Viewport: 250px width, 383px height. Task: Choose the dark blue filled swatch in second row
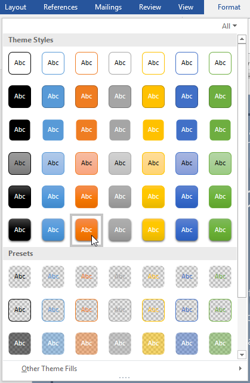point(187,97)
